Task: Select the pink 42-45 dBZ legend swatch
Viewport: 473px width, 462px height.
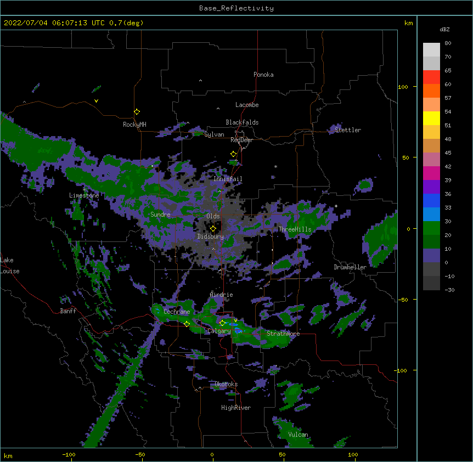Action: pos(431,159)
